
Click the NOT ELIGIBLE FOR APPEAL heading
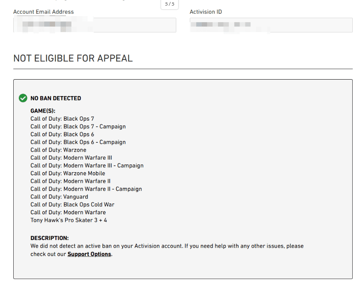(x=73, y=58)
